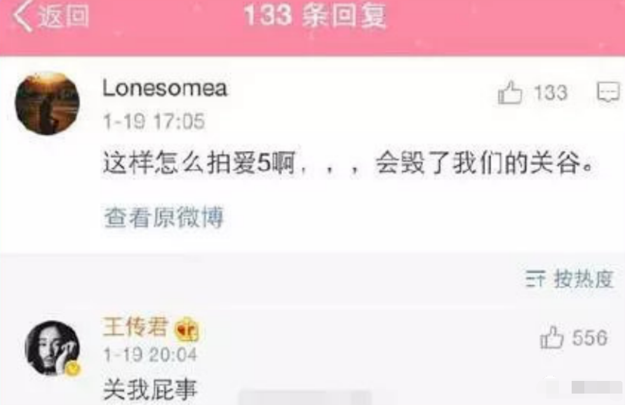The image size is (625, 405).
Task: Tap the 133 like count
Action: point(551,93)
